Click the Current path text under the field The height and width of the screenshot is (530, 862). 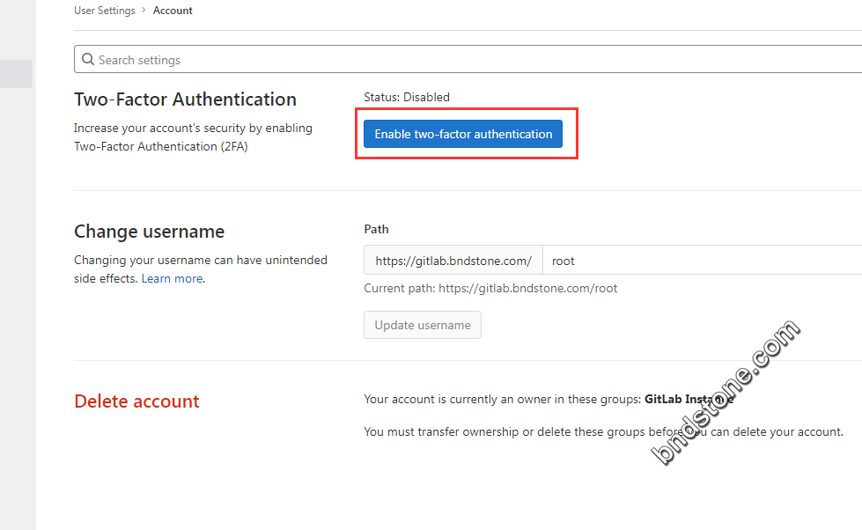[490, 288]
